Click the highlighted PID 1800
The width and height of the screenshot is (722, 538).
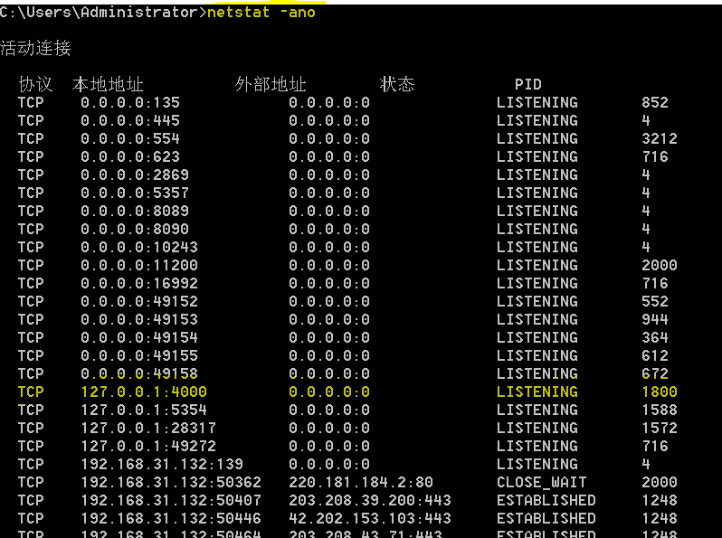tap(660, 392)
